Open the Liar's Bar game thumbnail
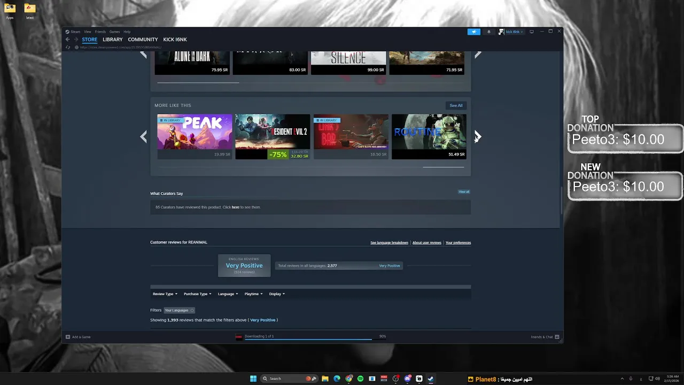The height and width of the screenshot is (385, 684). point(351,136)
